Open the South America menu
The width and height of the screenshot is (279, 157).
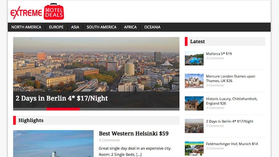click(101, 27)
